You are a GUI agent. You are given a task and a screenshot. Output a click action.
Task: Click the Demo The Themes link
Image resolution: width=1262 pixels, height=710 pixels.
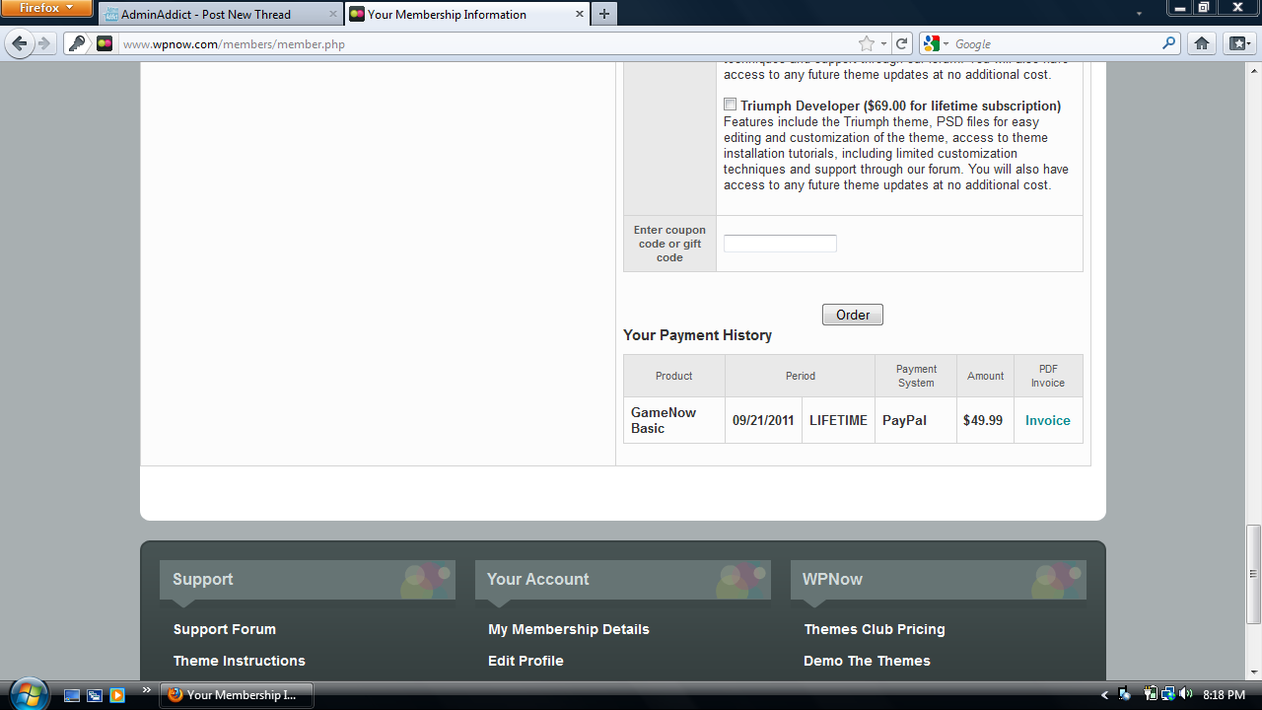point(867,661)
